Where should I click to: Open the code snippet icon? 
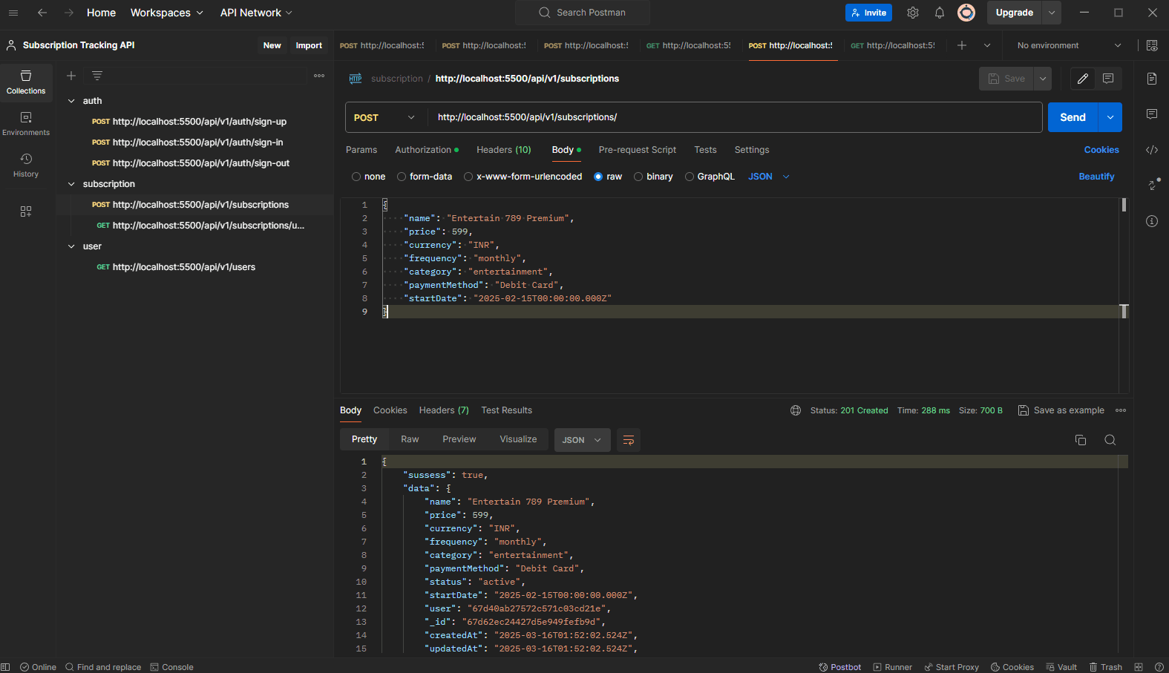point(1152,150)
